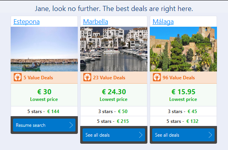228x150 pixels.
Task: Click the chevron arrow on Málaga See all deals
Action: coord(210,135)
